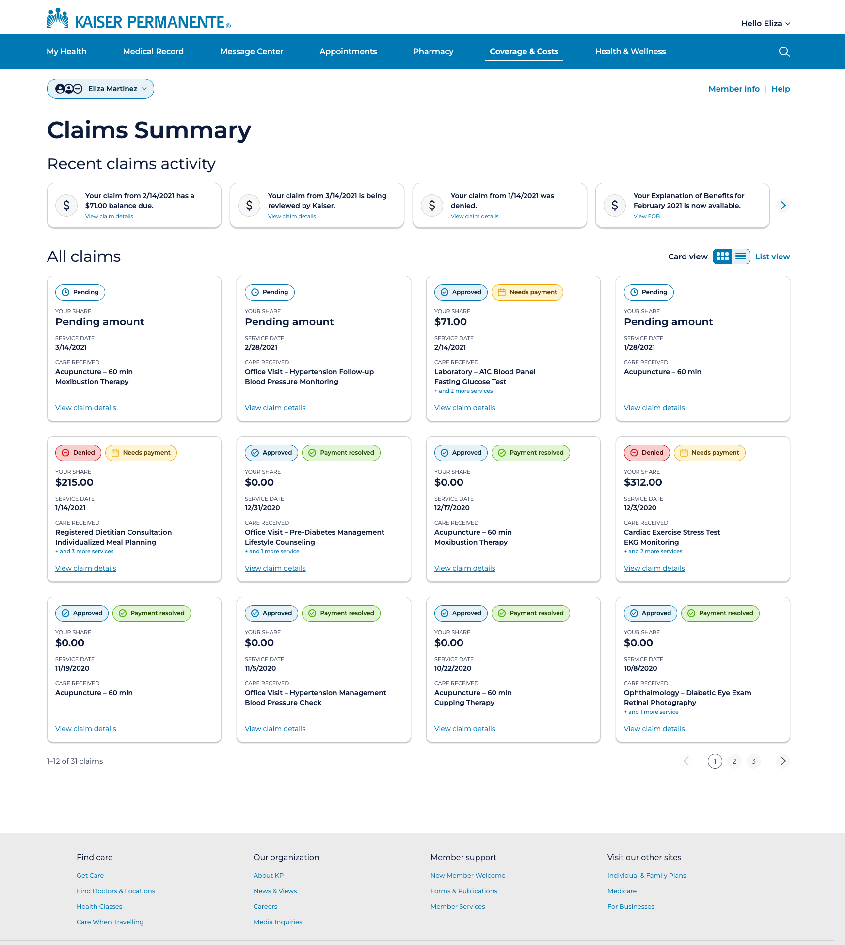Open Care When Travelling footer link
The height and width of the screenshot is (945, 845).
point(110,922)
